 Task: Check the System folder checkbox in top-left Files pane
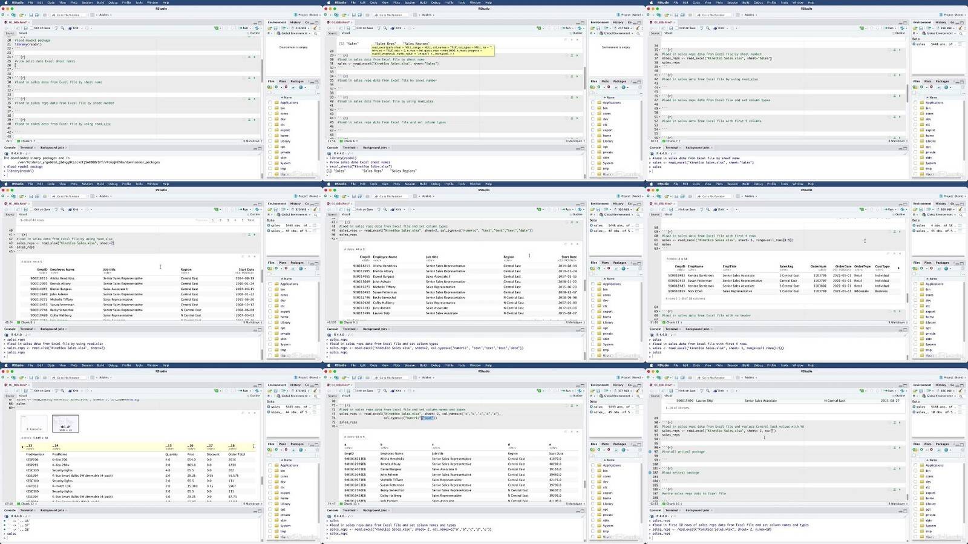[x=270, y=162]
